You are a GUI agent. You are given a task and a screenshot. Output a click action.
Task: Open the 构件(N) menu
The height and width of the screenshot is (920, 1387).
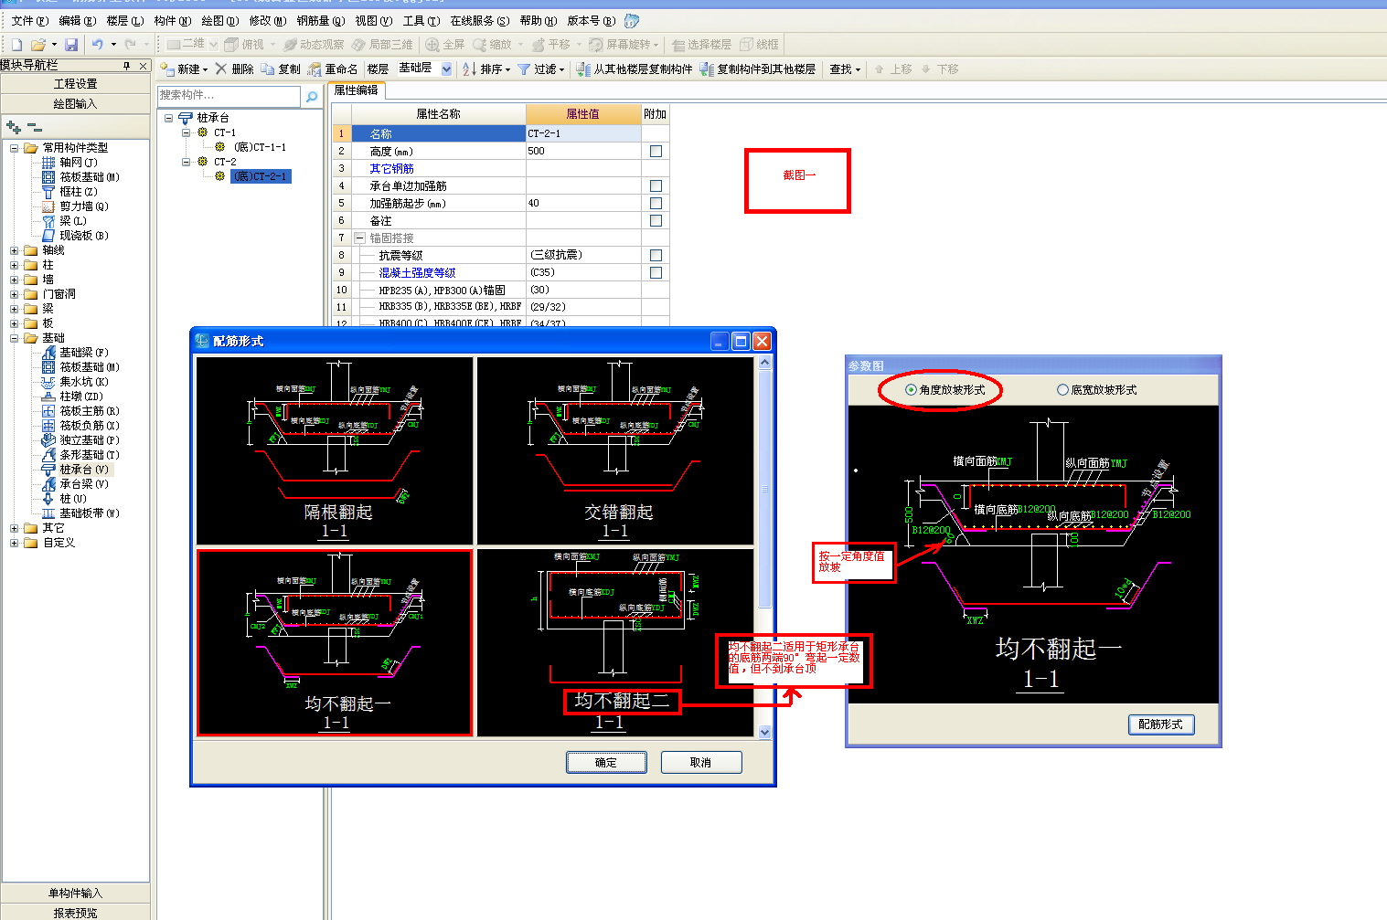[173, 20]
